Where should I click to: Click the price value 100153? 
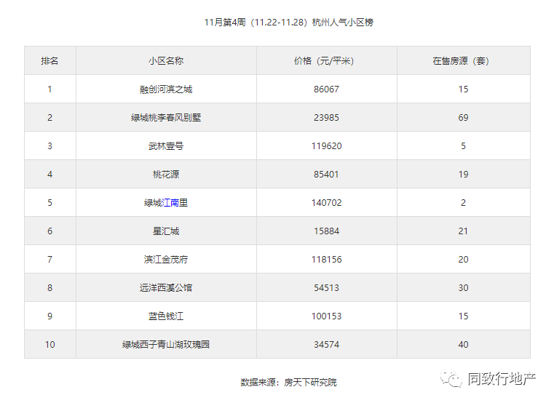(x=326, y=316)
